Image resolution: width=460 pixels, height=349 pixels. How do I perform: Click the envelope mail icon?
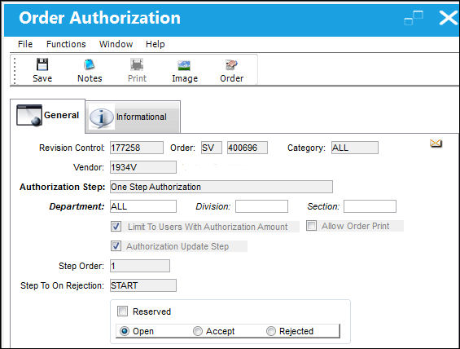click(436, 144)
